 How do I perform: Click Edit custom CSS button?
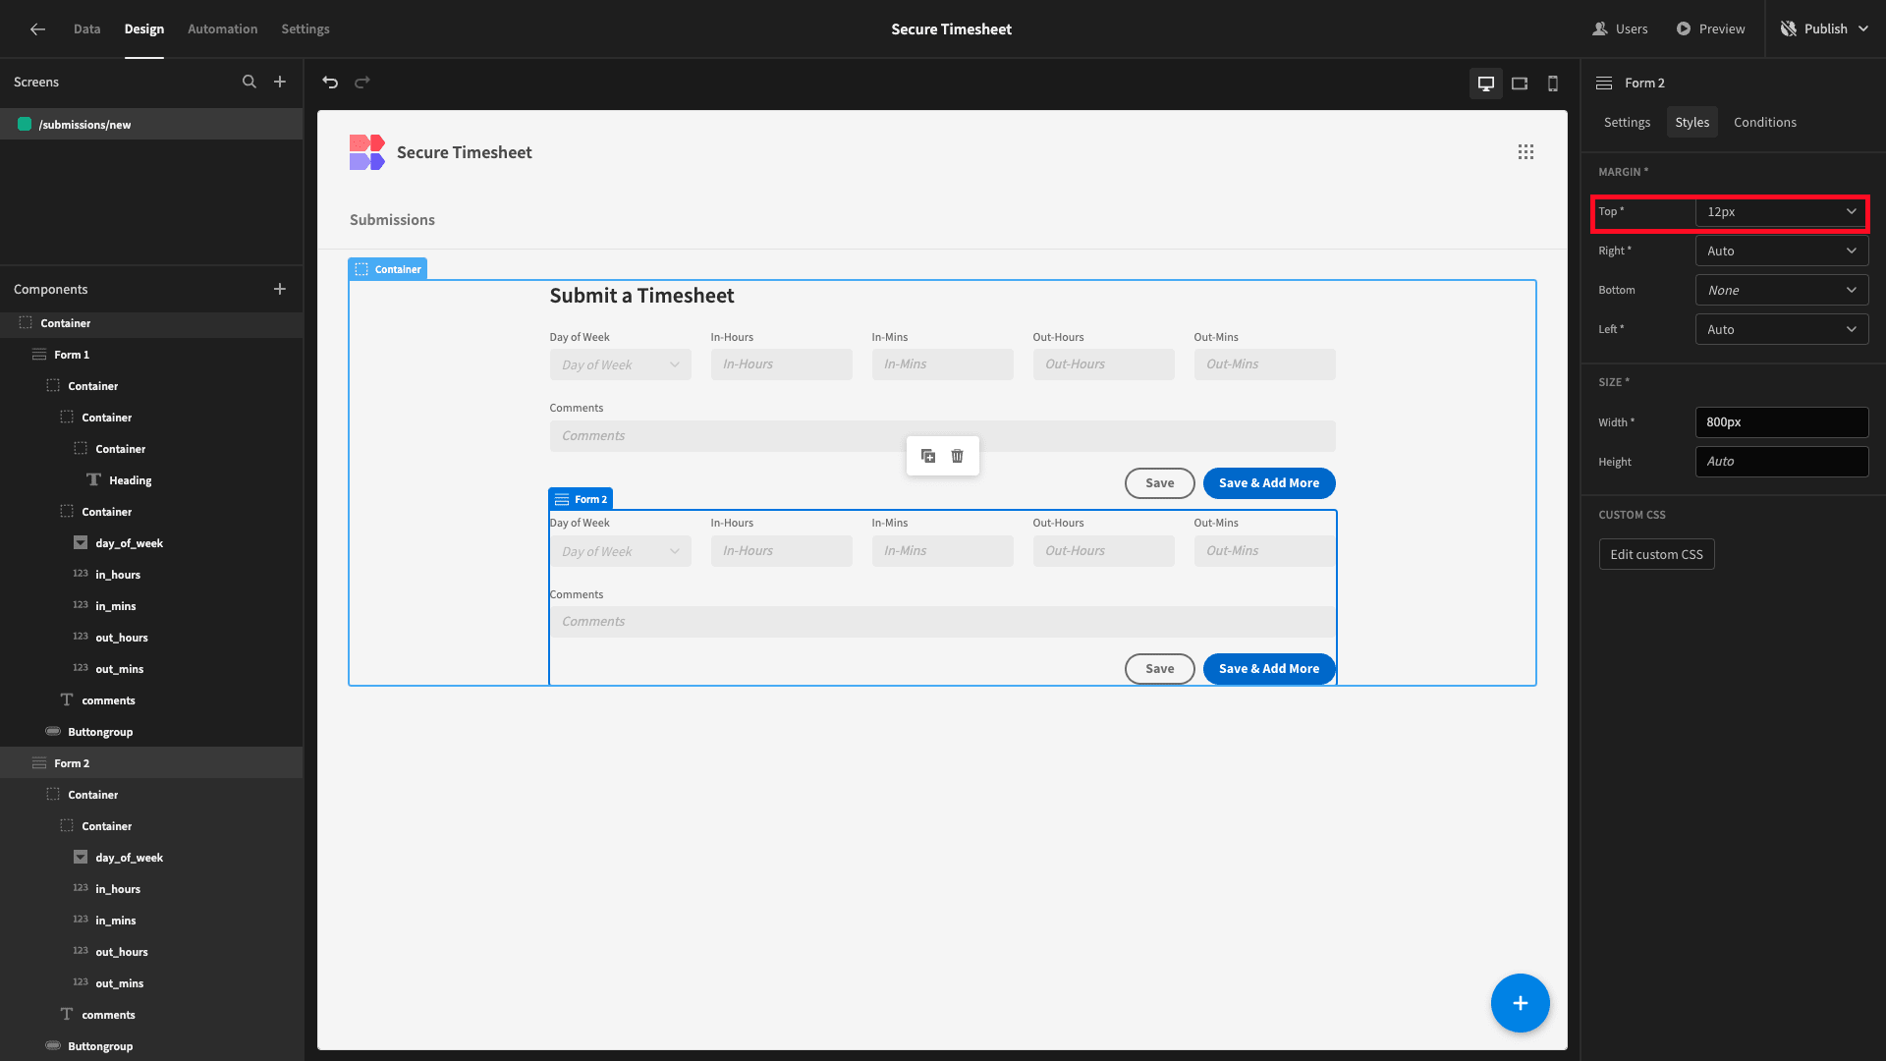pos(1656,555)
